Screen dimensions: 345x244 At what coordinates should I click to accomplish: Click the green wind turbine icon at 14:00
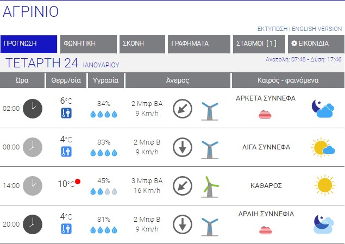[210, 185]
